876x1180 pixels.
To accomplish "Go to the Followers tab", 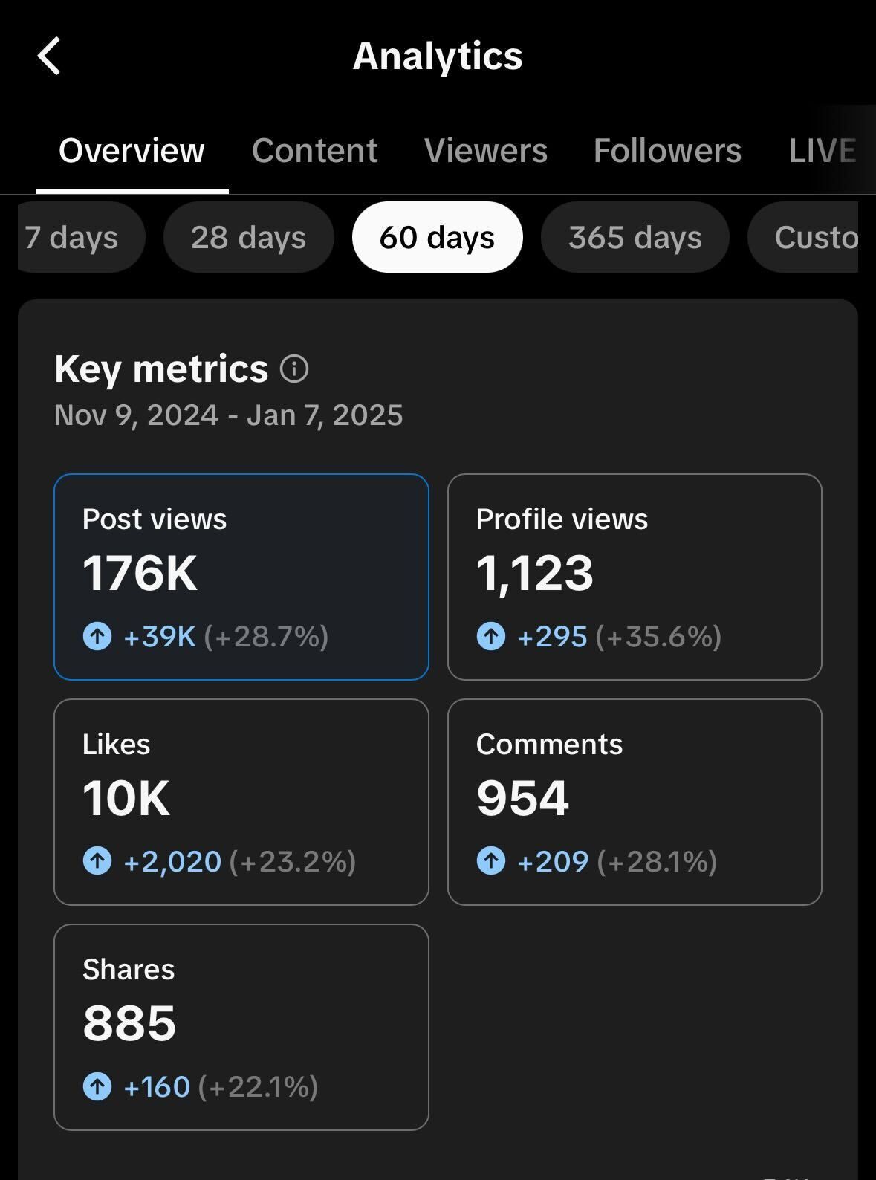I will pyautogui.click(x=667, y=151).
